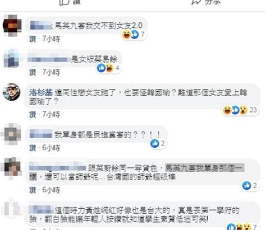Click the 7小時 timestamp under 洛杉基's comment
The width and height of the screenshot is (266, 230).
coord(51,114)
